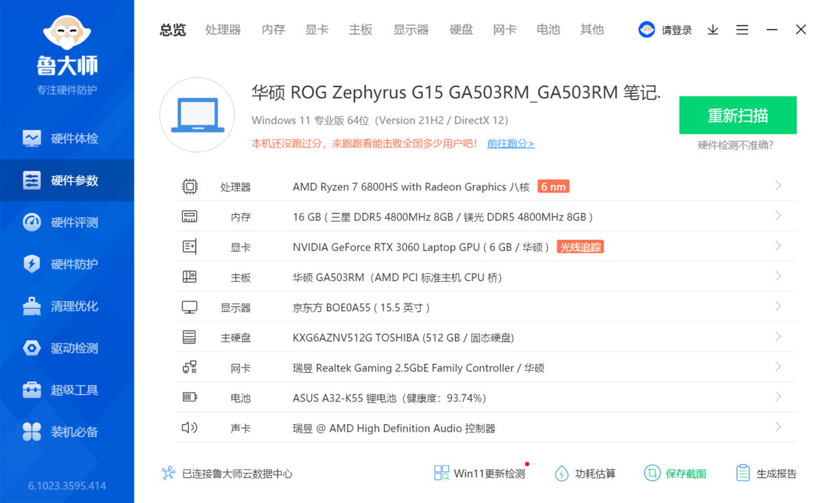Open the download arrow icon
This screenshot has height=503, width=822.
713,30
